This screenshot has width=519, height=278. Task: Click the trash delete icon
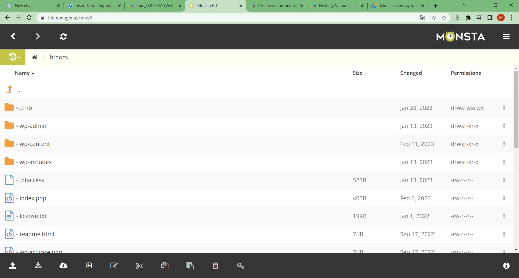[215, 266]
